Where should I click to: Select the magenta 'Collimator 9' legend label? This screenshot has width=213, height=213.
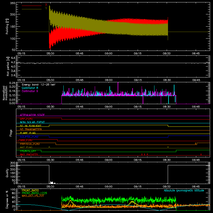pos(30,91)
